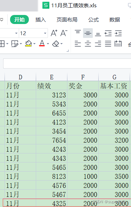Screen dimensions: 131x207
Task: Click the draw border pencil icon
Action: [15, 43]
